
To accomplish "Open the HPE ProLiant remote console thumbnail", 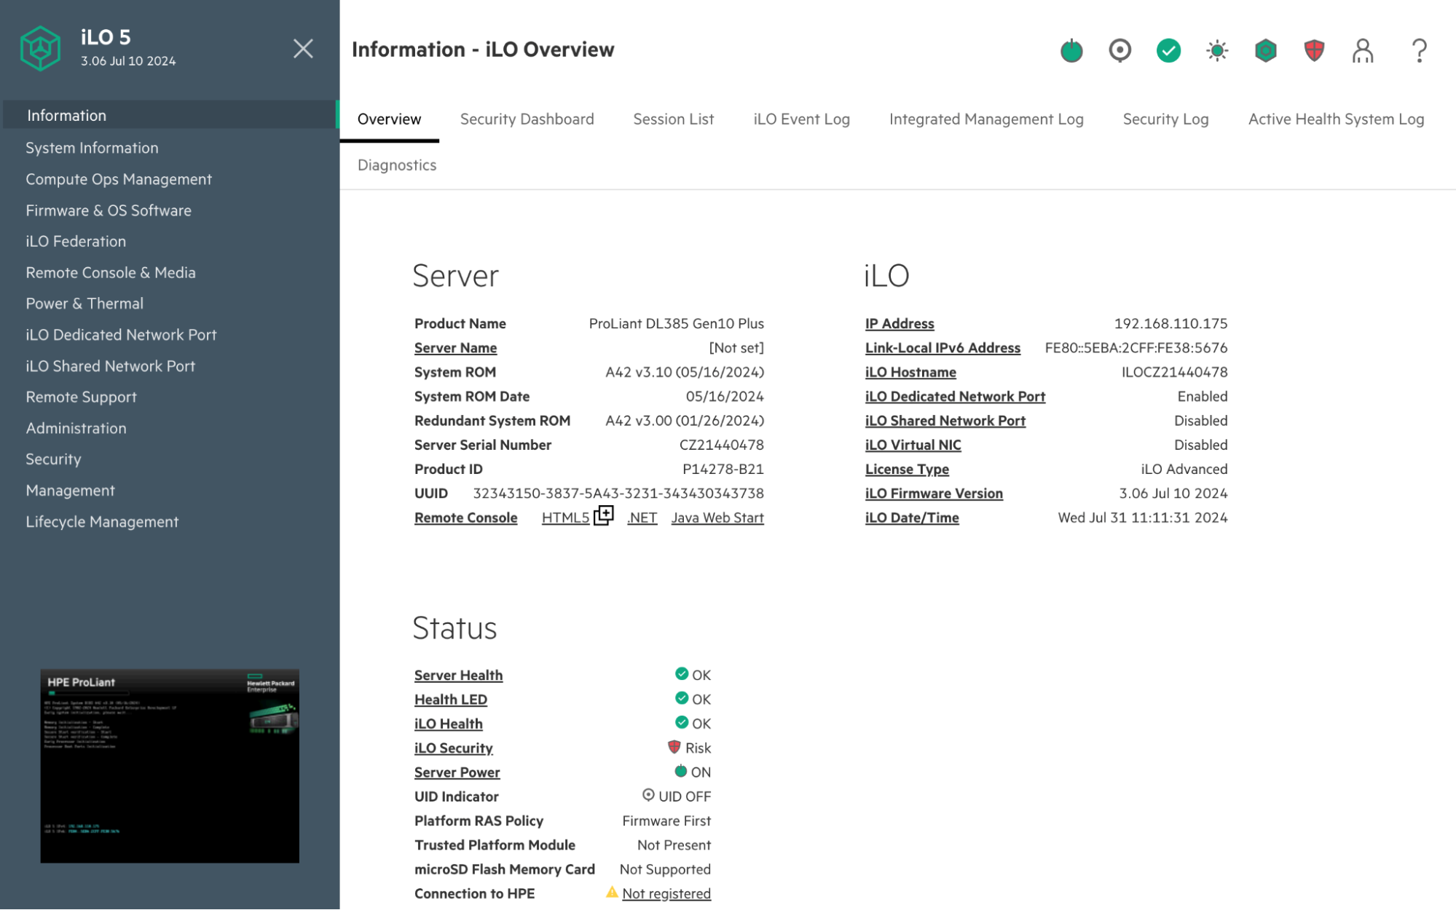I will (x=170, y=766).
